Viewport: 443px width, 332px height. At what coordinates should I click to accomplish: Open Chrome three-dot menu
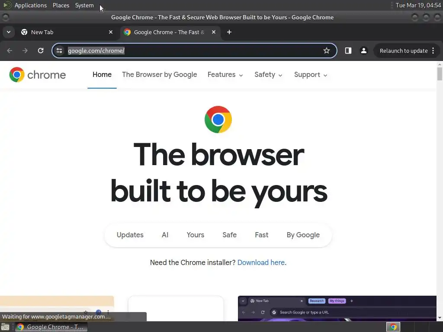point(433,51)
